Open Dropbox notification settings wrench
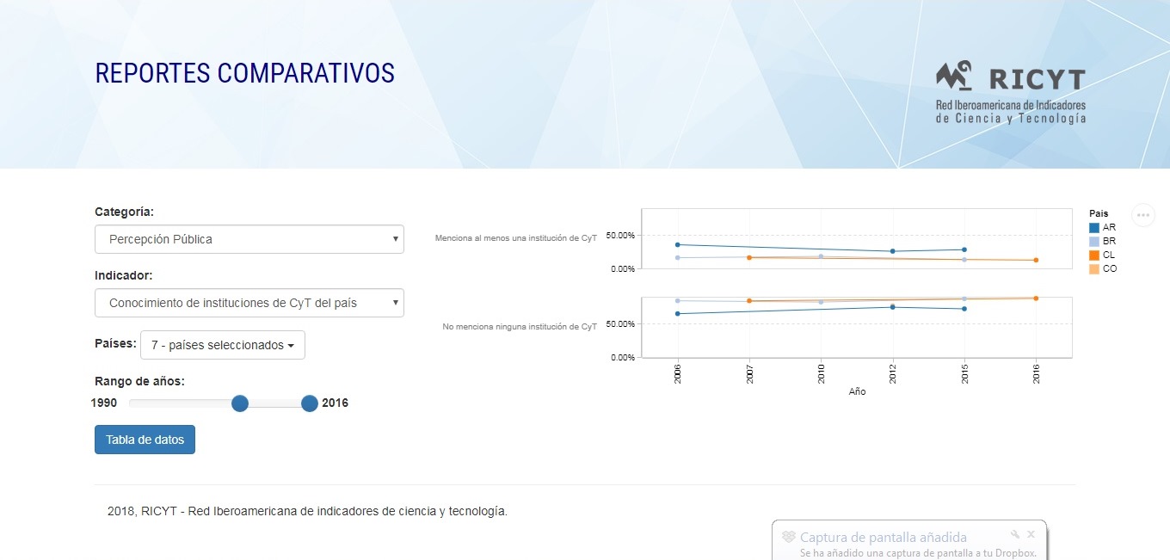This screenshot has width=1170, height=560. point(1015,534)
